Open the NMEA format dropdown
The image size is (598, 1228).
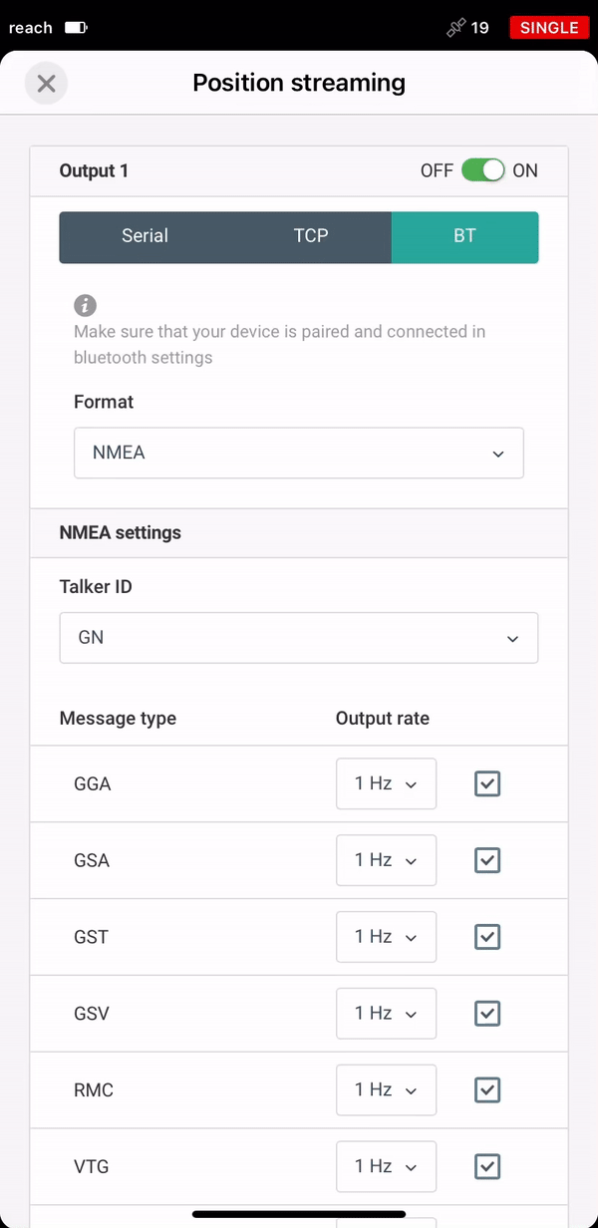click(x=299, y=453)
